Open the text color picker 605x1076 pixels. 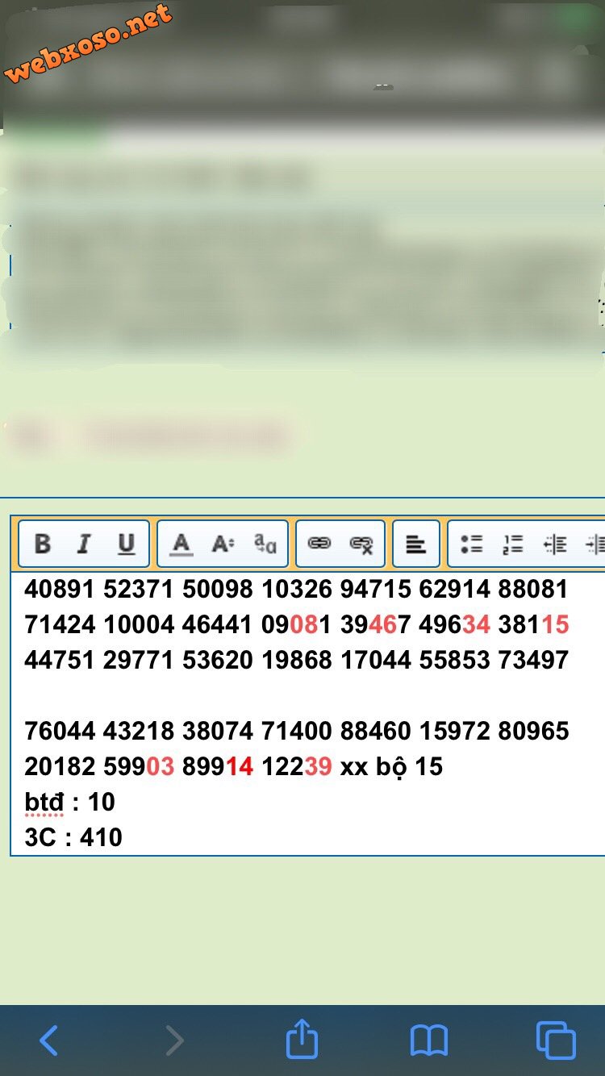point(181,544)
